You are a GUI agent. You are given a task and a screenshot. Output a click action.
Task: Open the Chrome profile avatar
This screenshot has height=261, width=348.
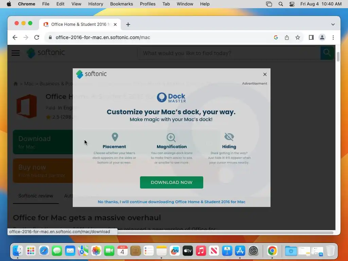tap(322, 37)
